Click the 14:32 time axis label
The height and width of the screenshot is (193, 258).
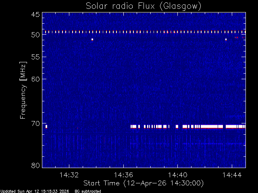point(69,175)
